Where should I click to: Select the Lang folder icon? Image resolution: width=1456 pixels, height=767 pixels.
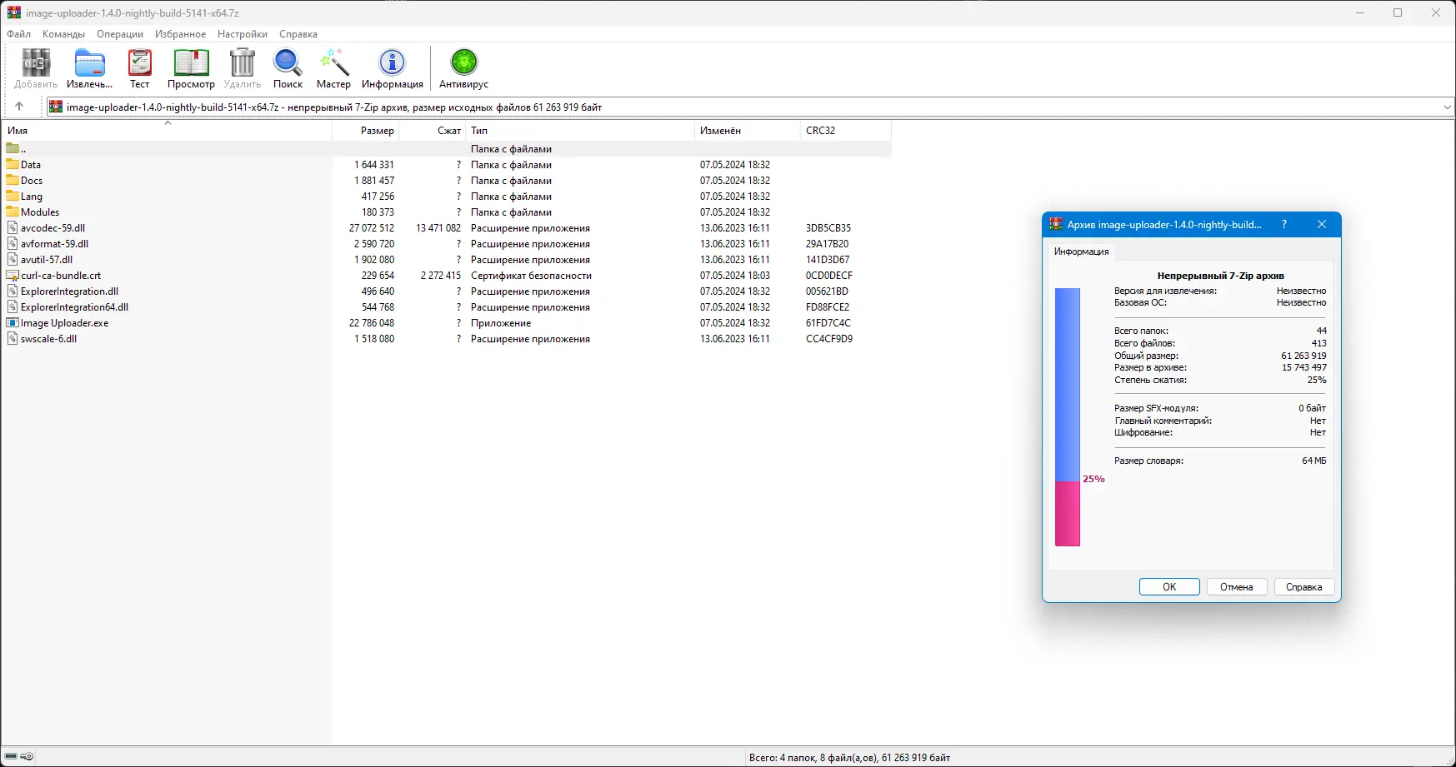click(13, 196)
